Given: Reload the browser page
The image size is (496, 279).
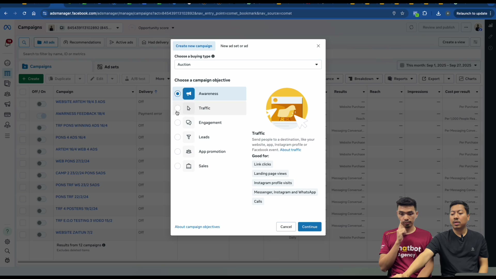Looking at the screenshot, I should [24, 13].
